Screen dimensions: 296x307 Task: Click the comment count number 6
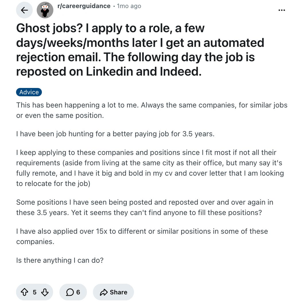point(78,292)
